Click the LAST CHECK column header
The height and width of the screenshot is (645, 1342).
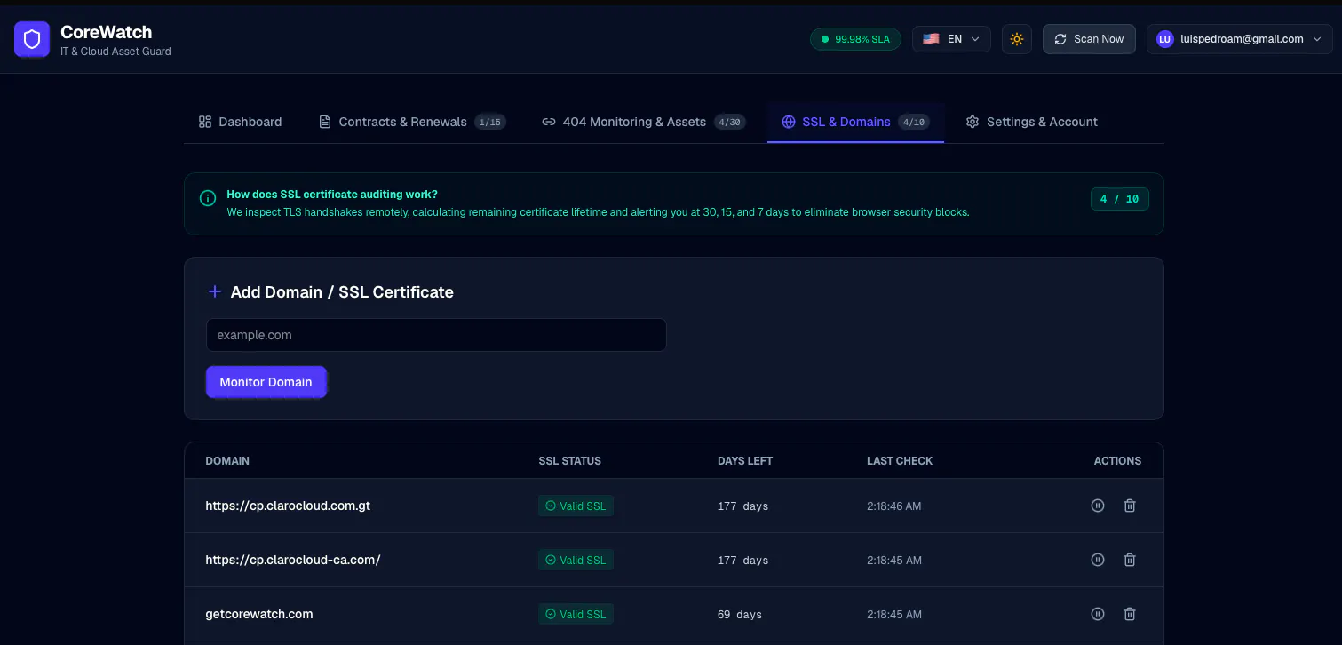900,461
